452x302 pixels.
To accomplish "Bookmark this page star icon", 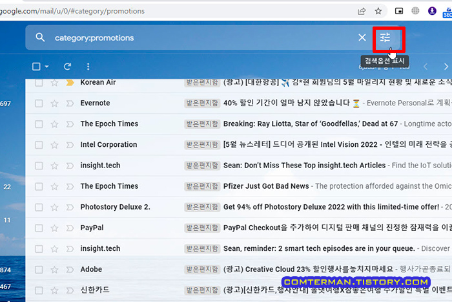I will point(378,11).
